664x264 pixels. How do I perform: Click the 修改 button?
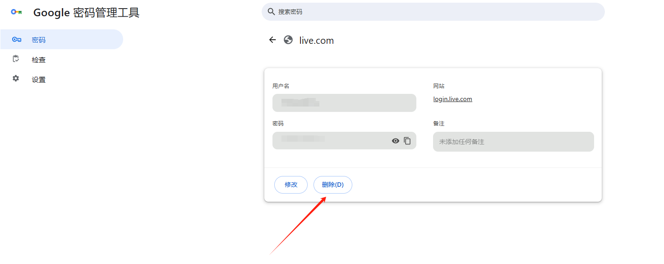[291, 185]
